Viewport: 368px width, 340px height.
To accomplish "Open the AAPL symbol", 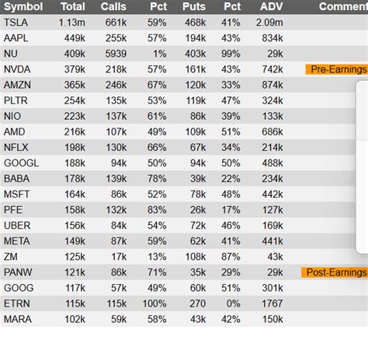I will point(16,38).
